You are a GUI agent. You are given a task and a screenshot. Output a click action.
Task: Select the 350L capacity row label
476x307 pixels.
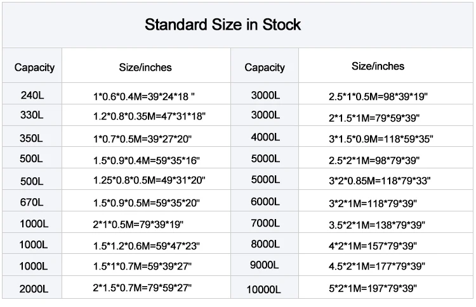pyautogui.click(x=32, y=137)
